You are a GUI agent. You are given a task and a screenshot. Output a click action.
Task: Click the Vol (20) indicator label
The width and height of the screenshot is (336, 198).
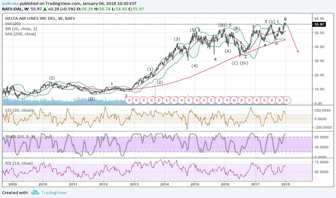(x=13, y=23)
